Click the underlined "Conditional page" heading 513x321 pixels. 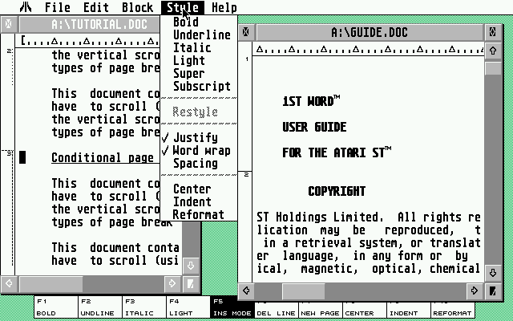pos(103,157)
